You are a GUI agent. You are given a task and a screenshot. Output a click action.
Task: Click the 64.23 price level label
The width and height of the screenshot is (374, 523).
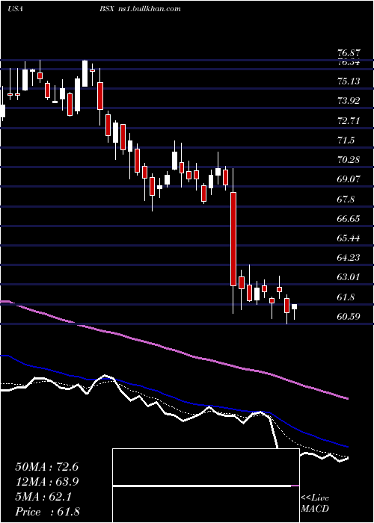pos(349,258)
